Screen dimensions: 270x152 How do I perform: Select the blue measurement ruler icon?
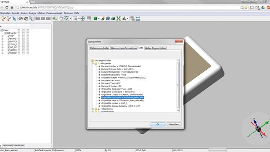[x=138, y=19]
